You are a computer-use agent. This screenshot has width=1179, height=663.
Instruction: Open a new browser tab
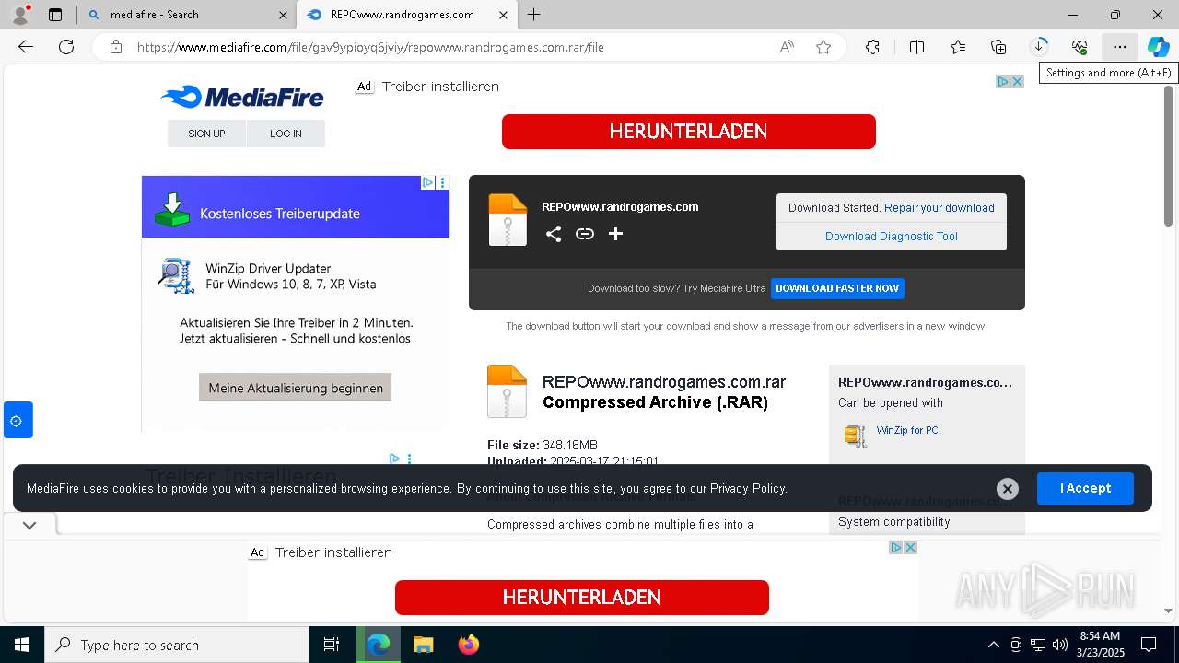(534, 15)
